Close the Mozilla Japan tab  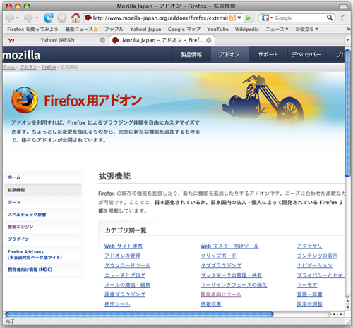tap(209, 40)
